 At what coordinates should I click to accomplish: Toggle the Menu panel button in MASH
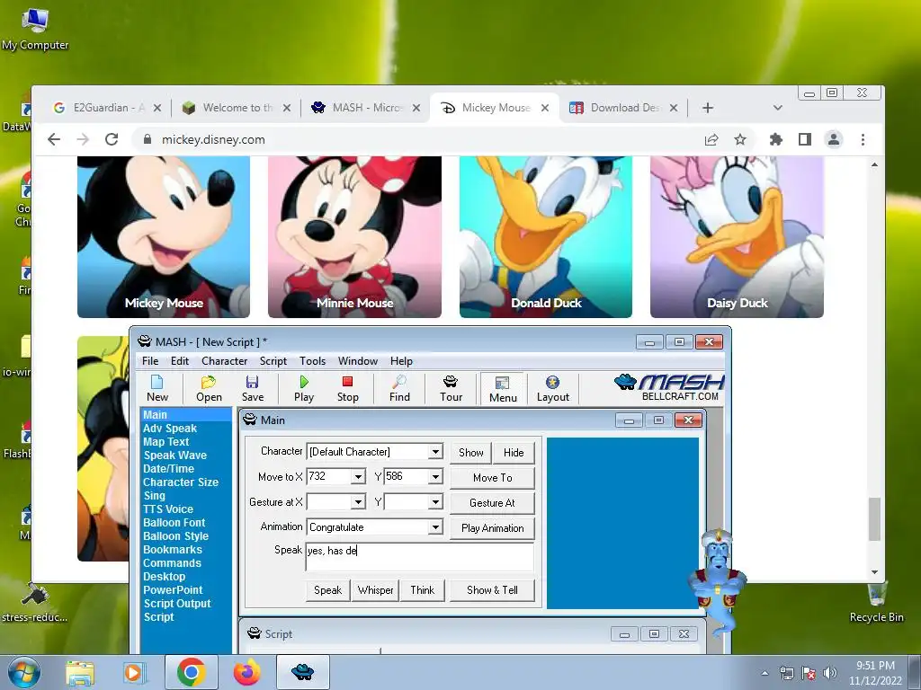pos(503,388)
